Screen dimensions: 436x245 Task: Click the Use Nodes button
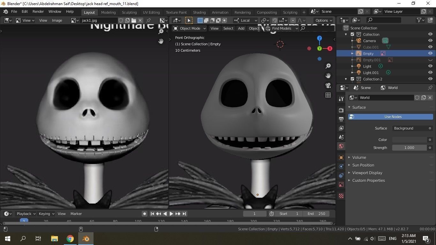tap(391, 117)
